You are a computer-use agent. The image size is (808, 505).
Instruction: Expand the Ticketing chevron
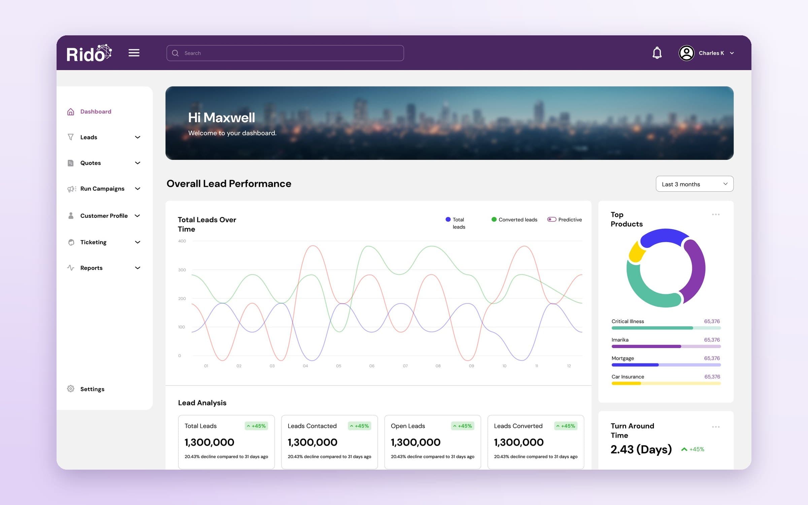(137, 242)
